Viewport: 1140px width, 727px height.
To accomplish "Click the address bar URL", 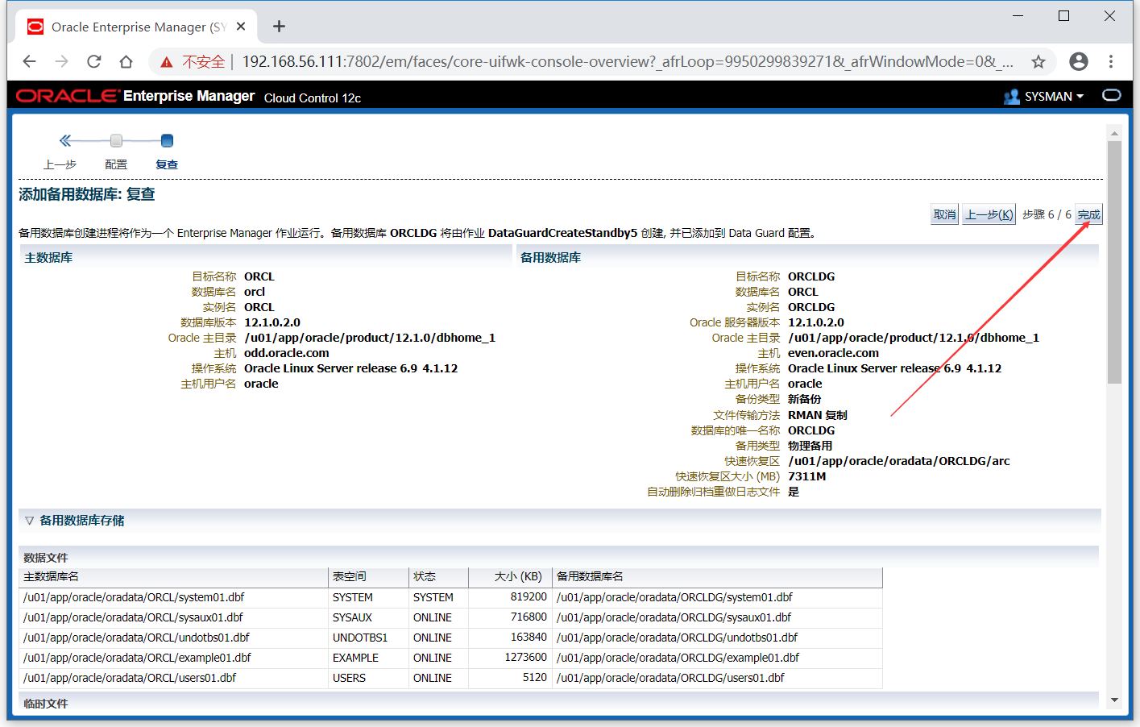I will tap(627, 61).
